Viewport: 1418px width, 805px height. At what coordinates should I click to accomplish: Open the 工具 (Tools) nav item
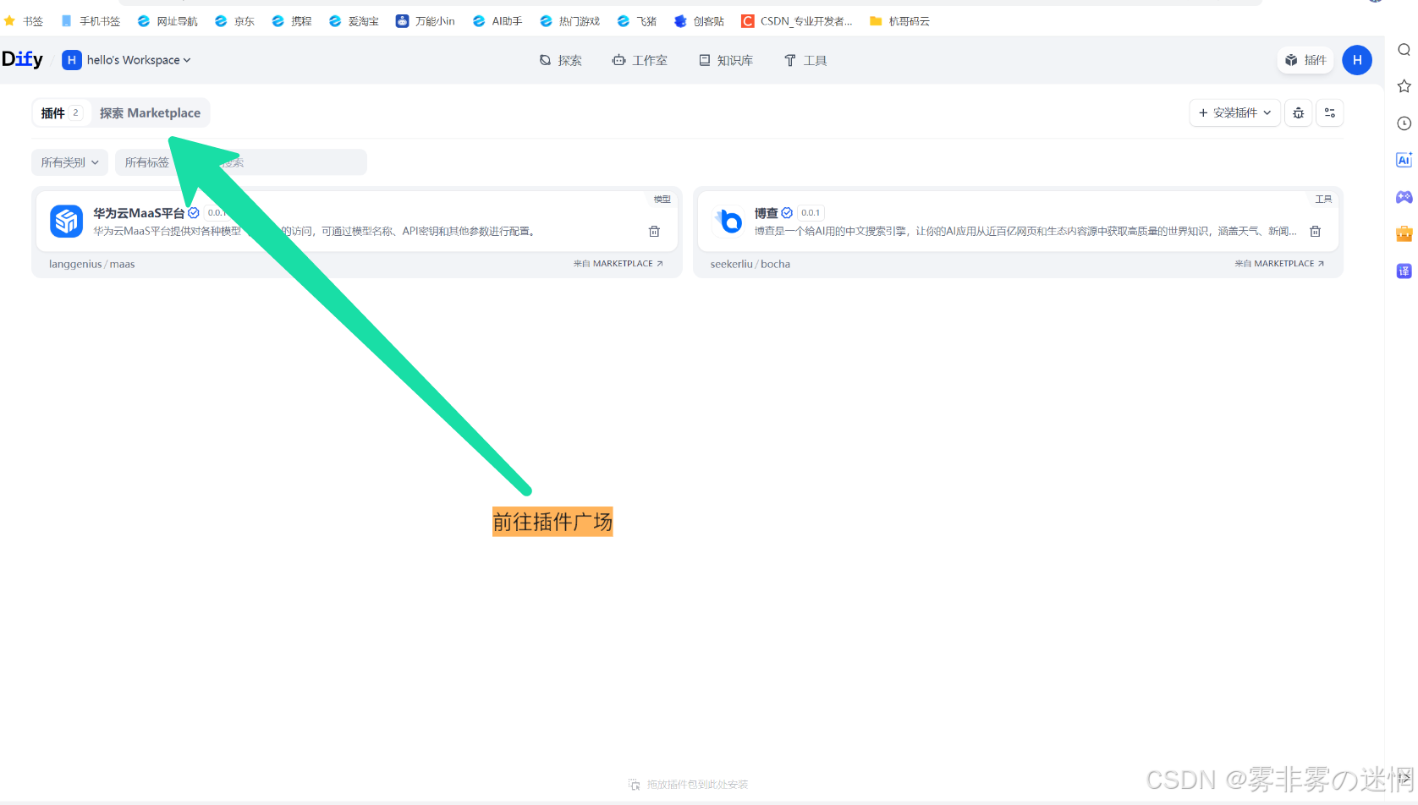click(x=805, y=60)
